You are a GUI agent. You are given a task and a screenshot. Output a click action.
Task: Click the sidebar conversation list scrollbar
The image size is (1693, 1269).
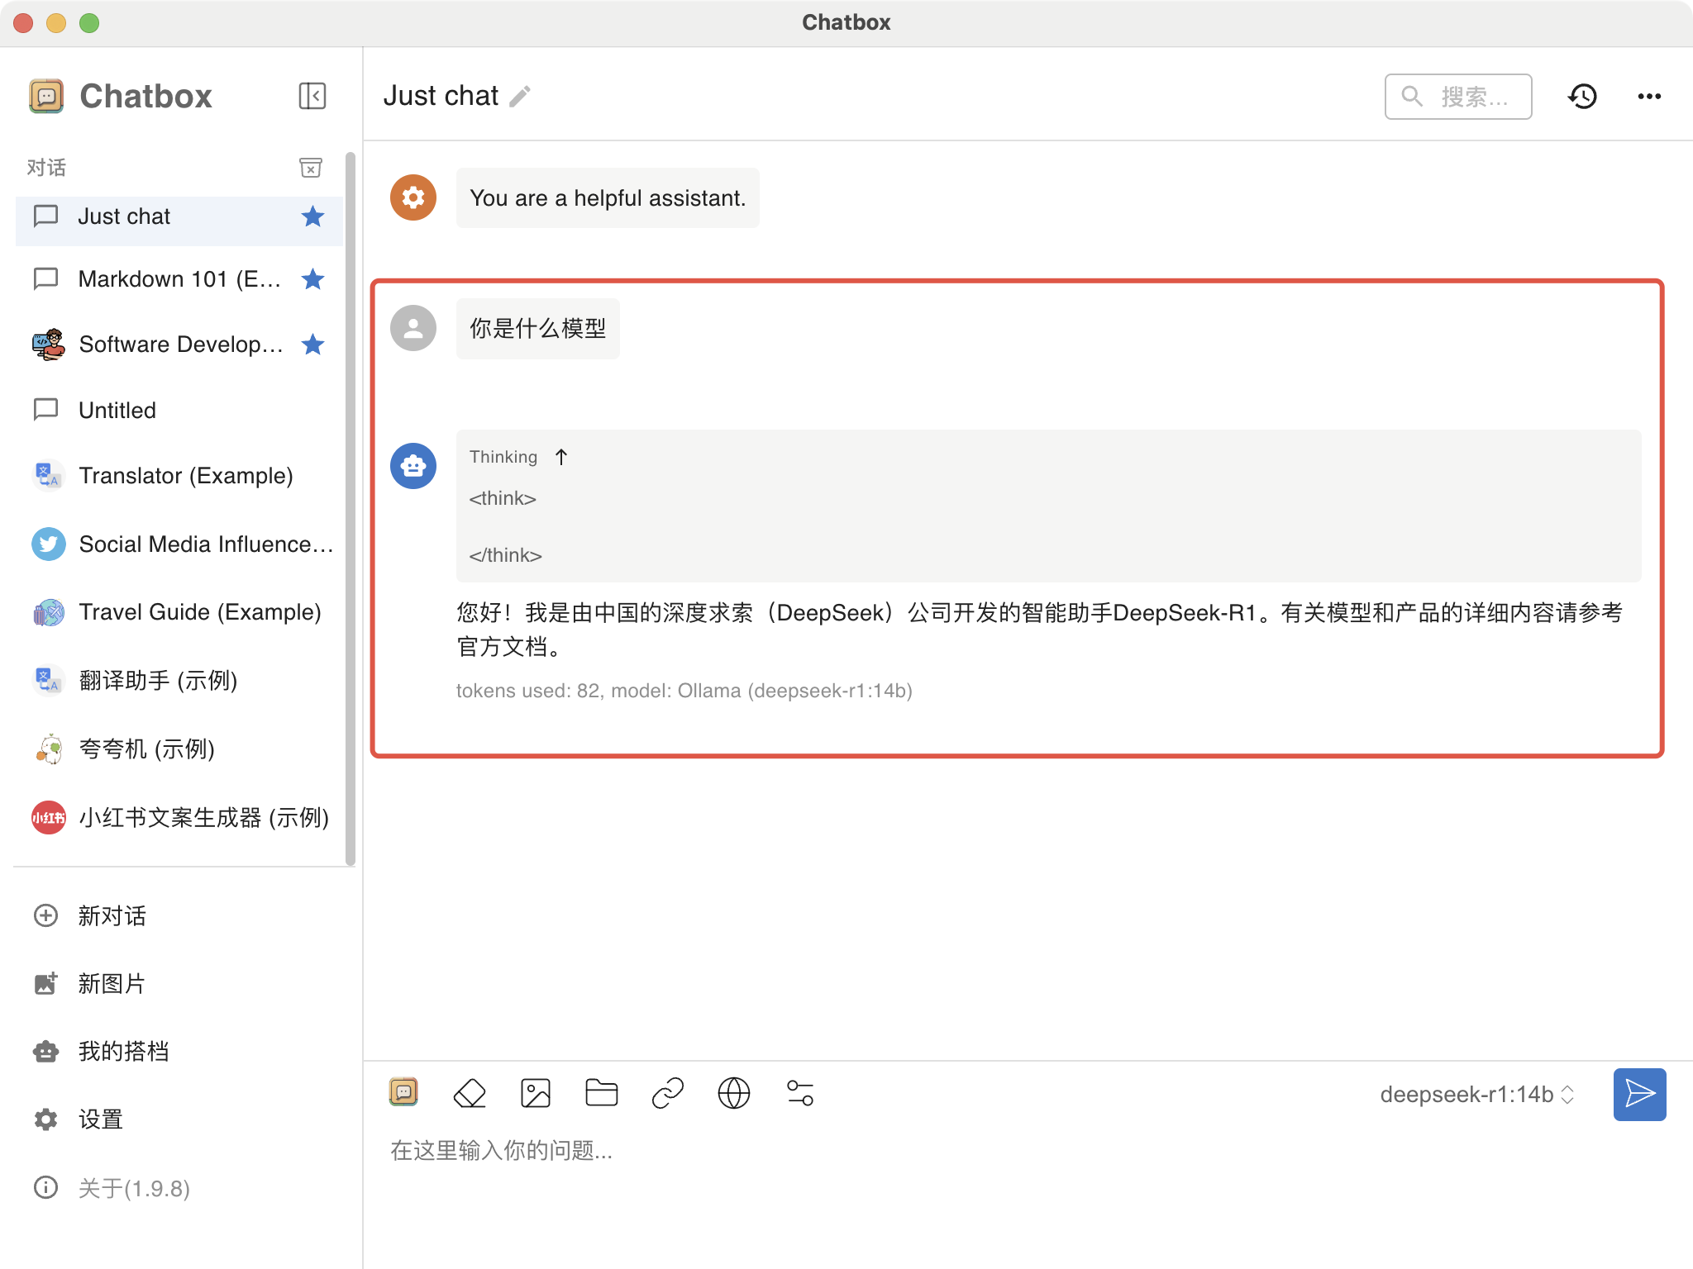point(350,508)
